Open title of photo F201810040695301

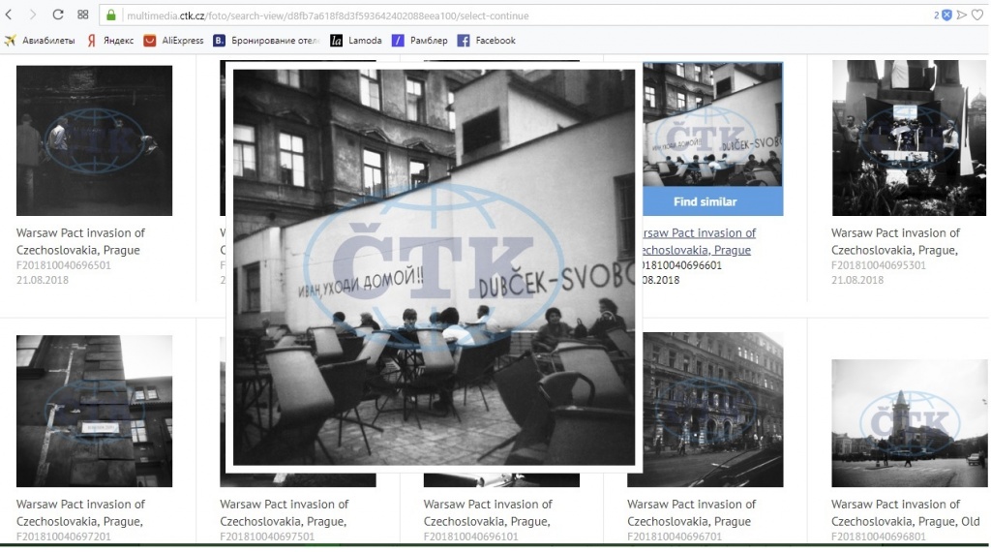click(895, 241)
